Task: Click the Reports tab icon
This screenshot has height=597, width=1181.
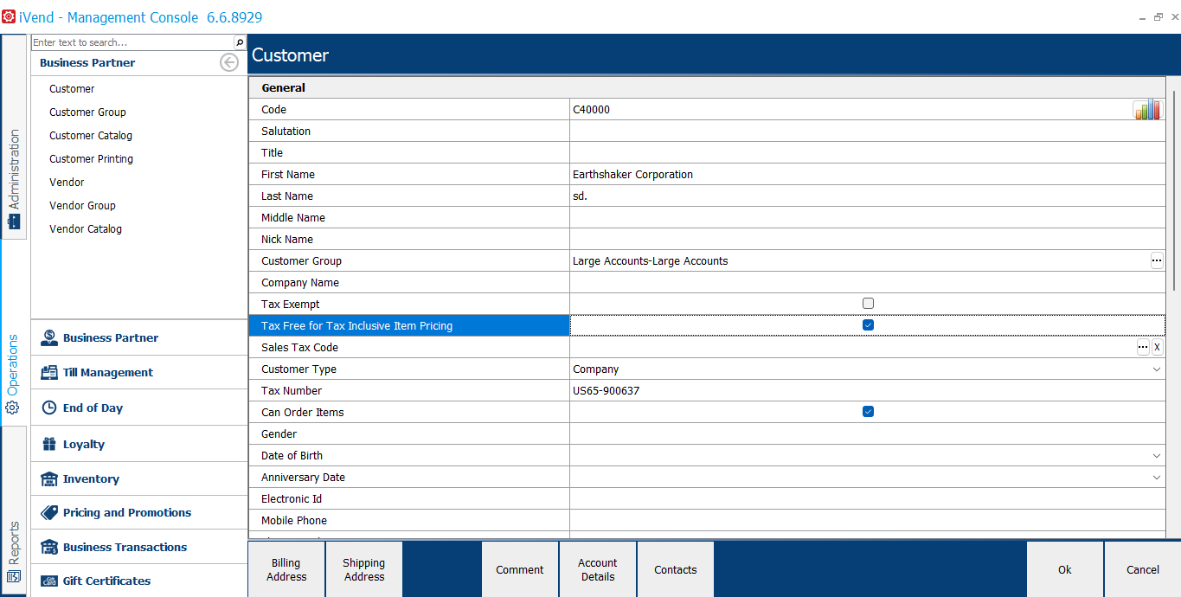Action: click(x=13, y=577)
